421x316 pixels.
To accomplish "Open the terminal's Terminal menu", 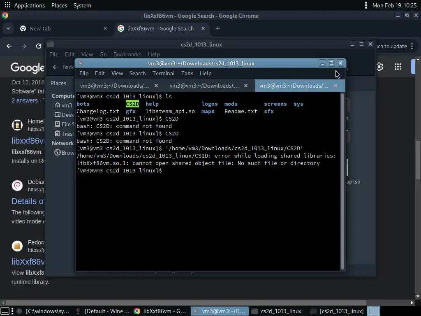I will [164, 73].
